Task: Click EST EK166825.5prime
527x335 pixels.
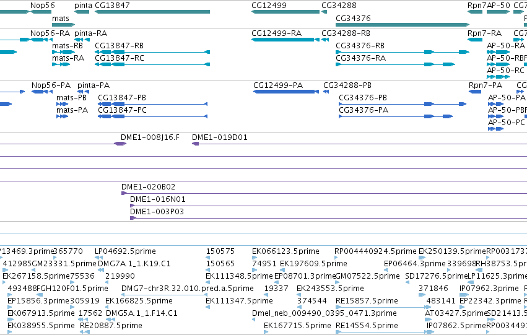Action: (139, 301)
